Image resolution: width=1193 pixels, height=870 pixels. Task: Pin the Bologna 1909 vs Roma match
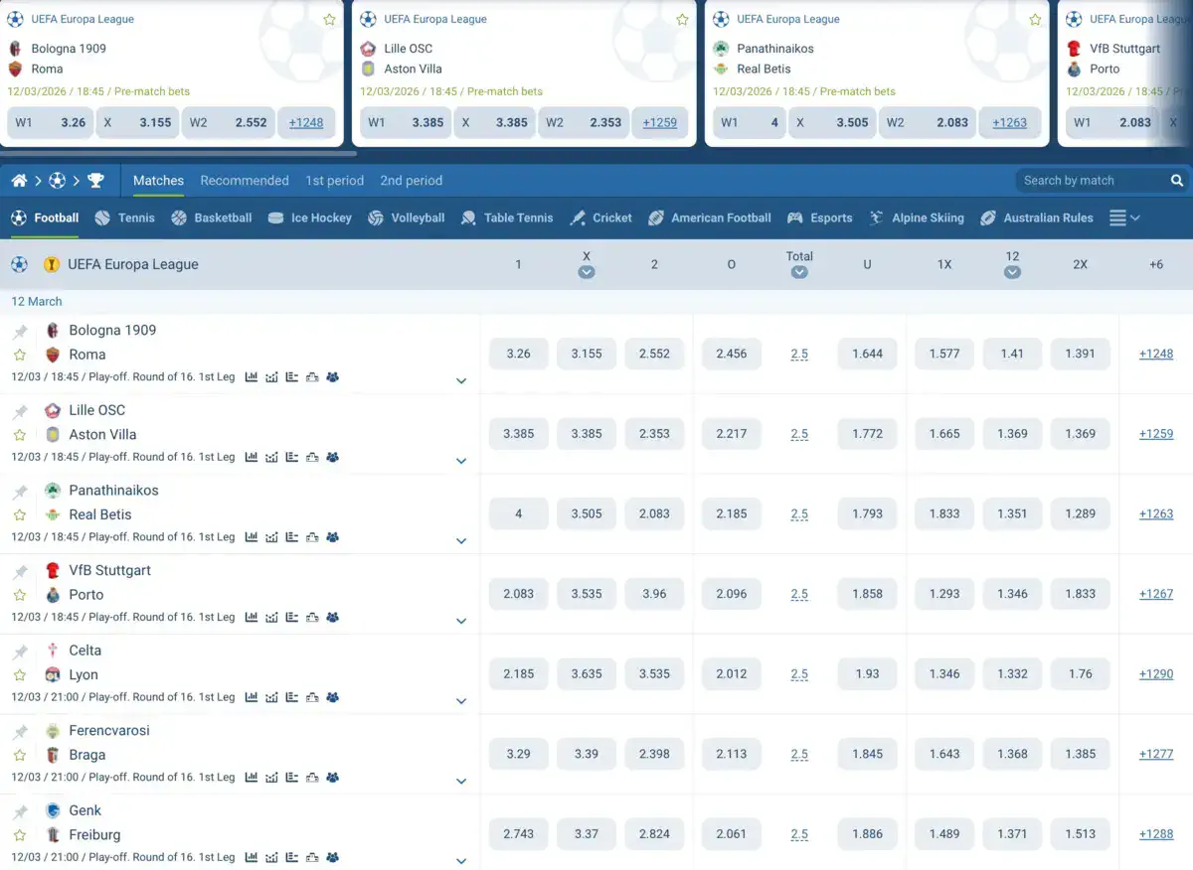tap(20, 332)
